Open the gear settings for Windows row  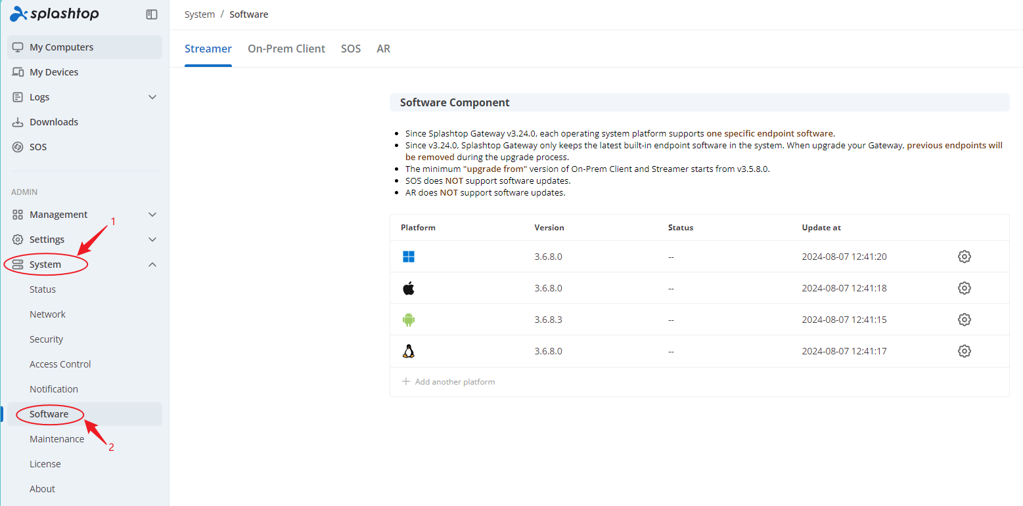pos(964,257)
